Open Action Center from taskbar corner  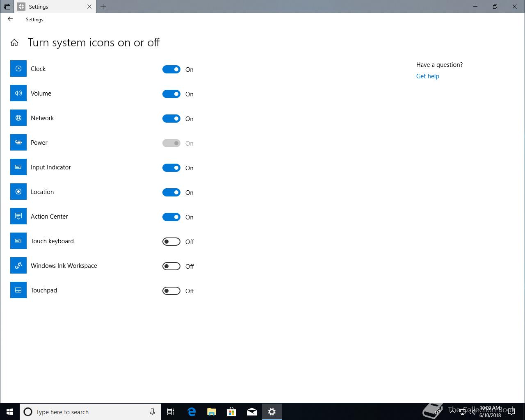[511, 412]
